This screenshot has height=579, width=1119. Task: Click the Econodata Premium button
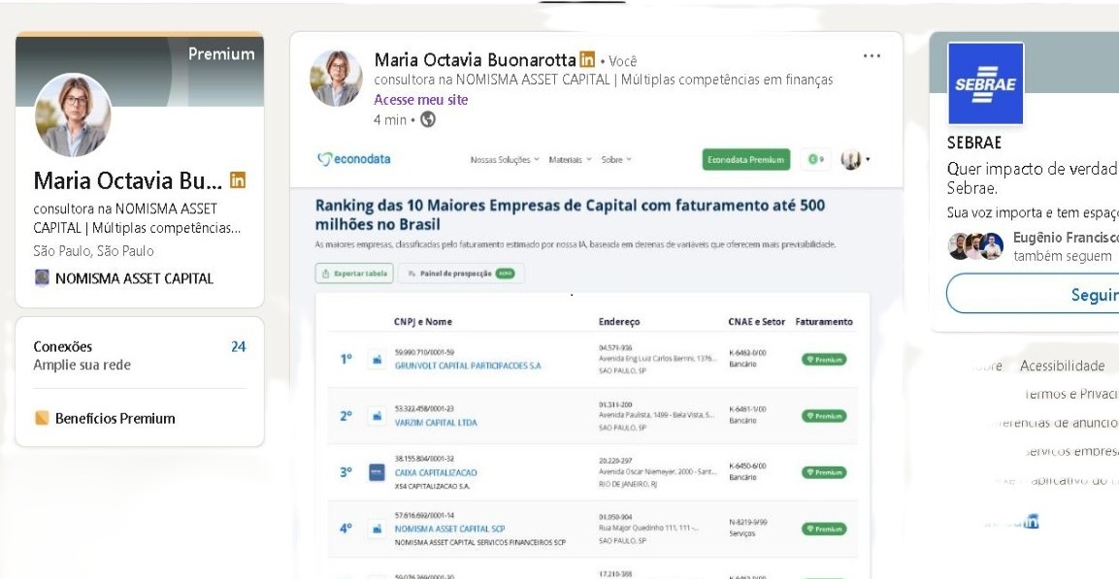[745, 160]
